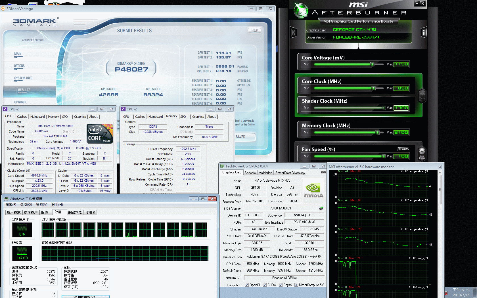Open the OPTIONS section in 3DMark Vantage
The height and width of the screenshot is (298, 477).
tap(19, 66)
